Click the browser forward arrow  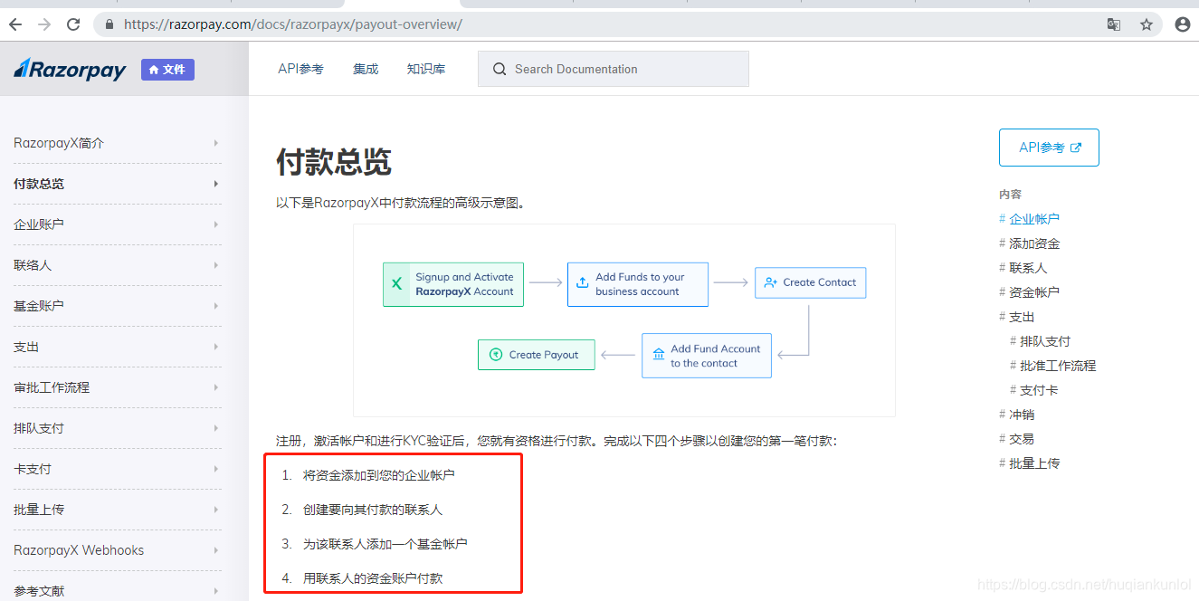[x=44, y=24]
